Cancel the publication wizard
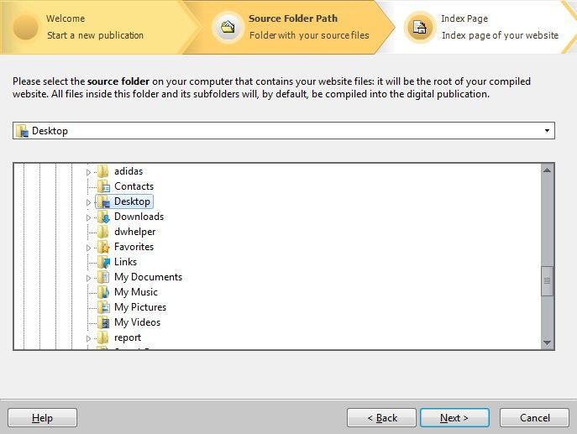 [534, 418]
